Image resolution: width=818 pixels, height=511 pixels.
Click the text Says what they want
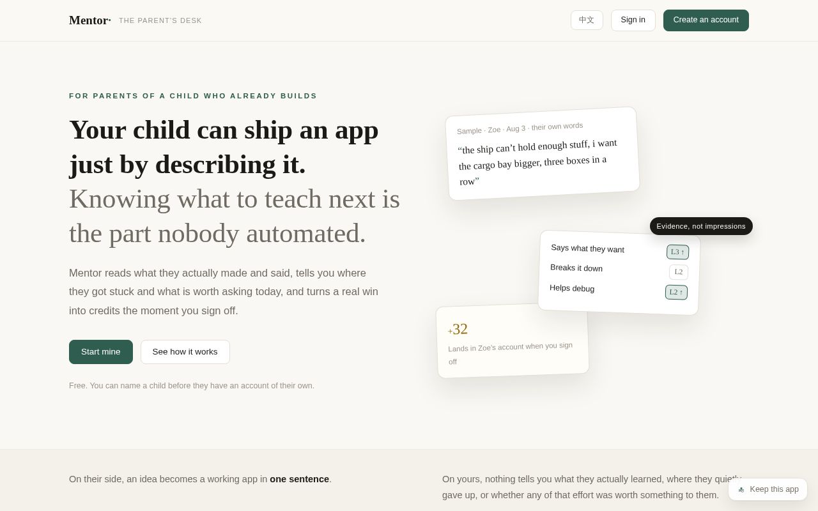coord(587,248)
